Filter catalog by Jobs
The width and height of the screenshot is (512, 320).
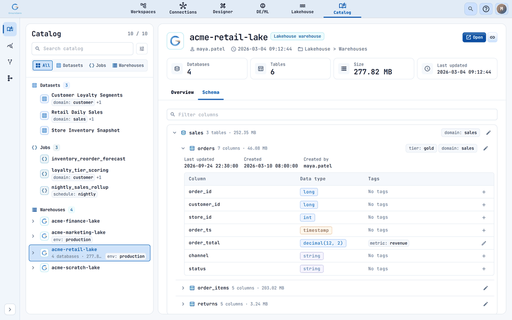tap(97, 65)
